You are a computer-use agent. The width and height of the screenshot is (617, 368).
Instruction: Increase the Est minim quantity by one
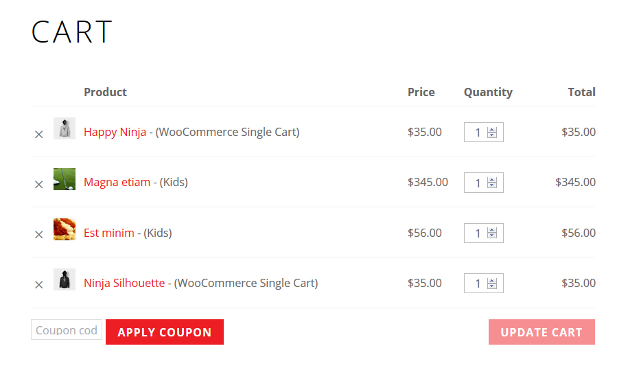(492, 230)
